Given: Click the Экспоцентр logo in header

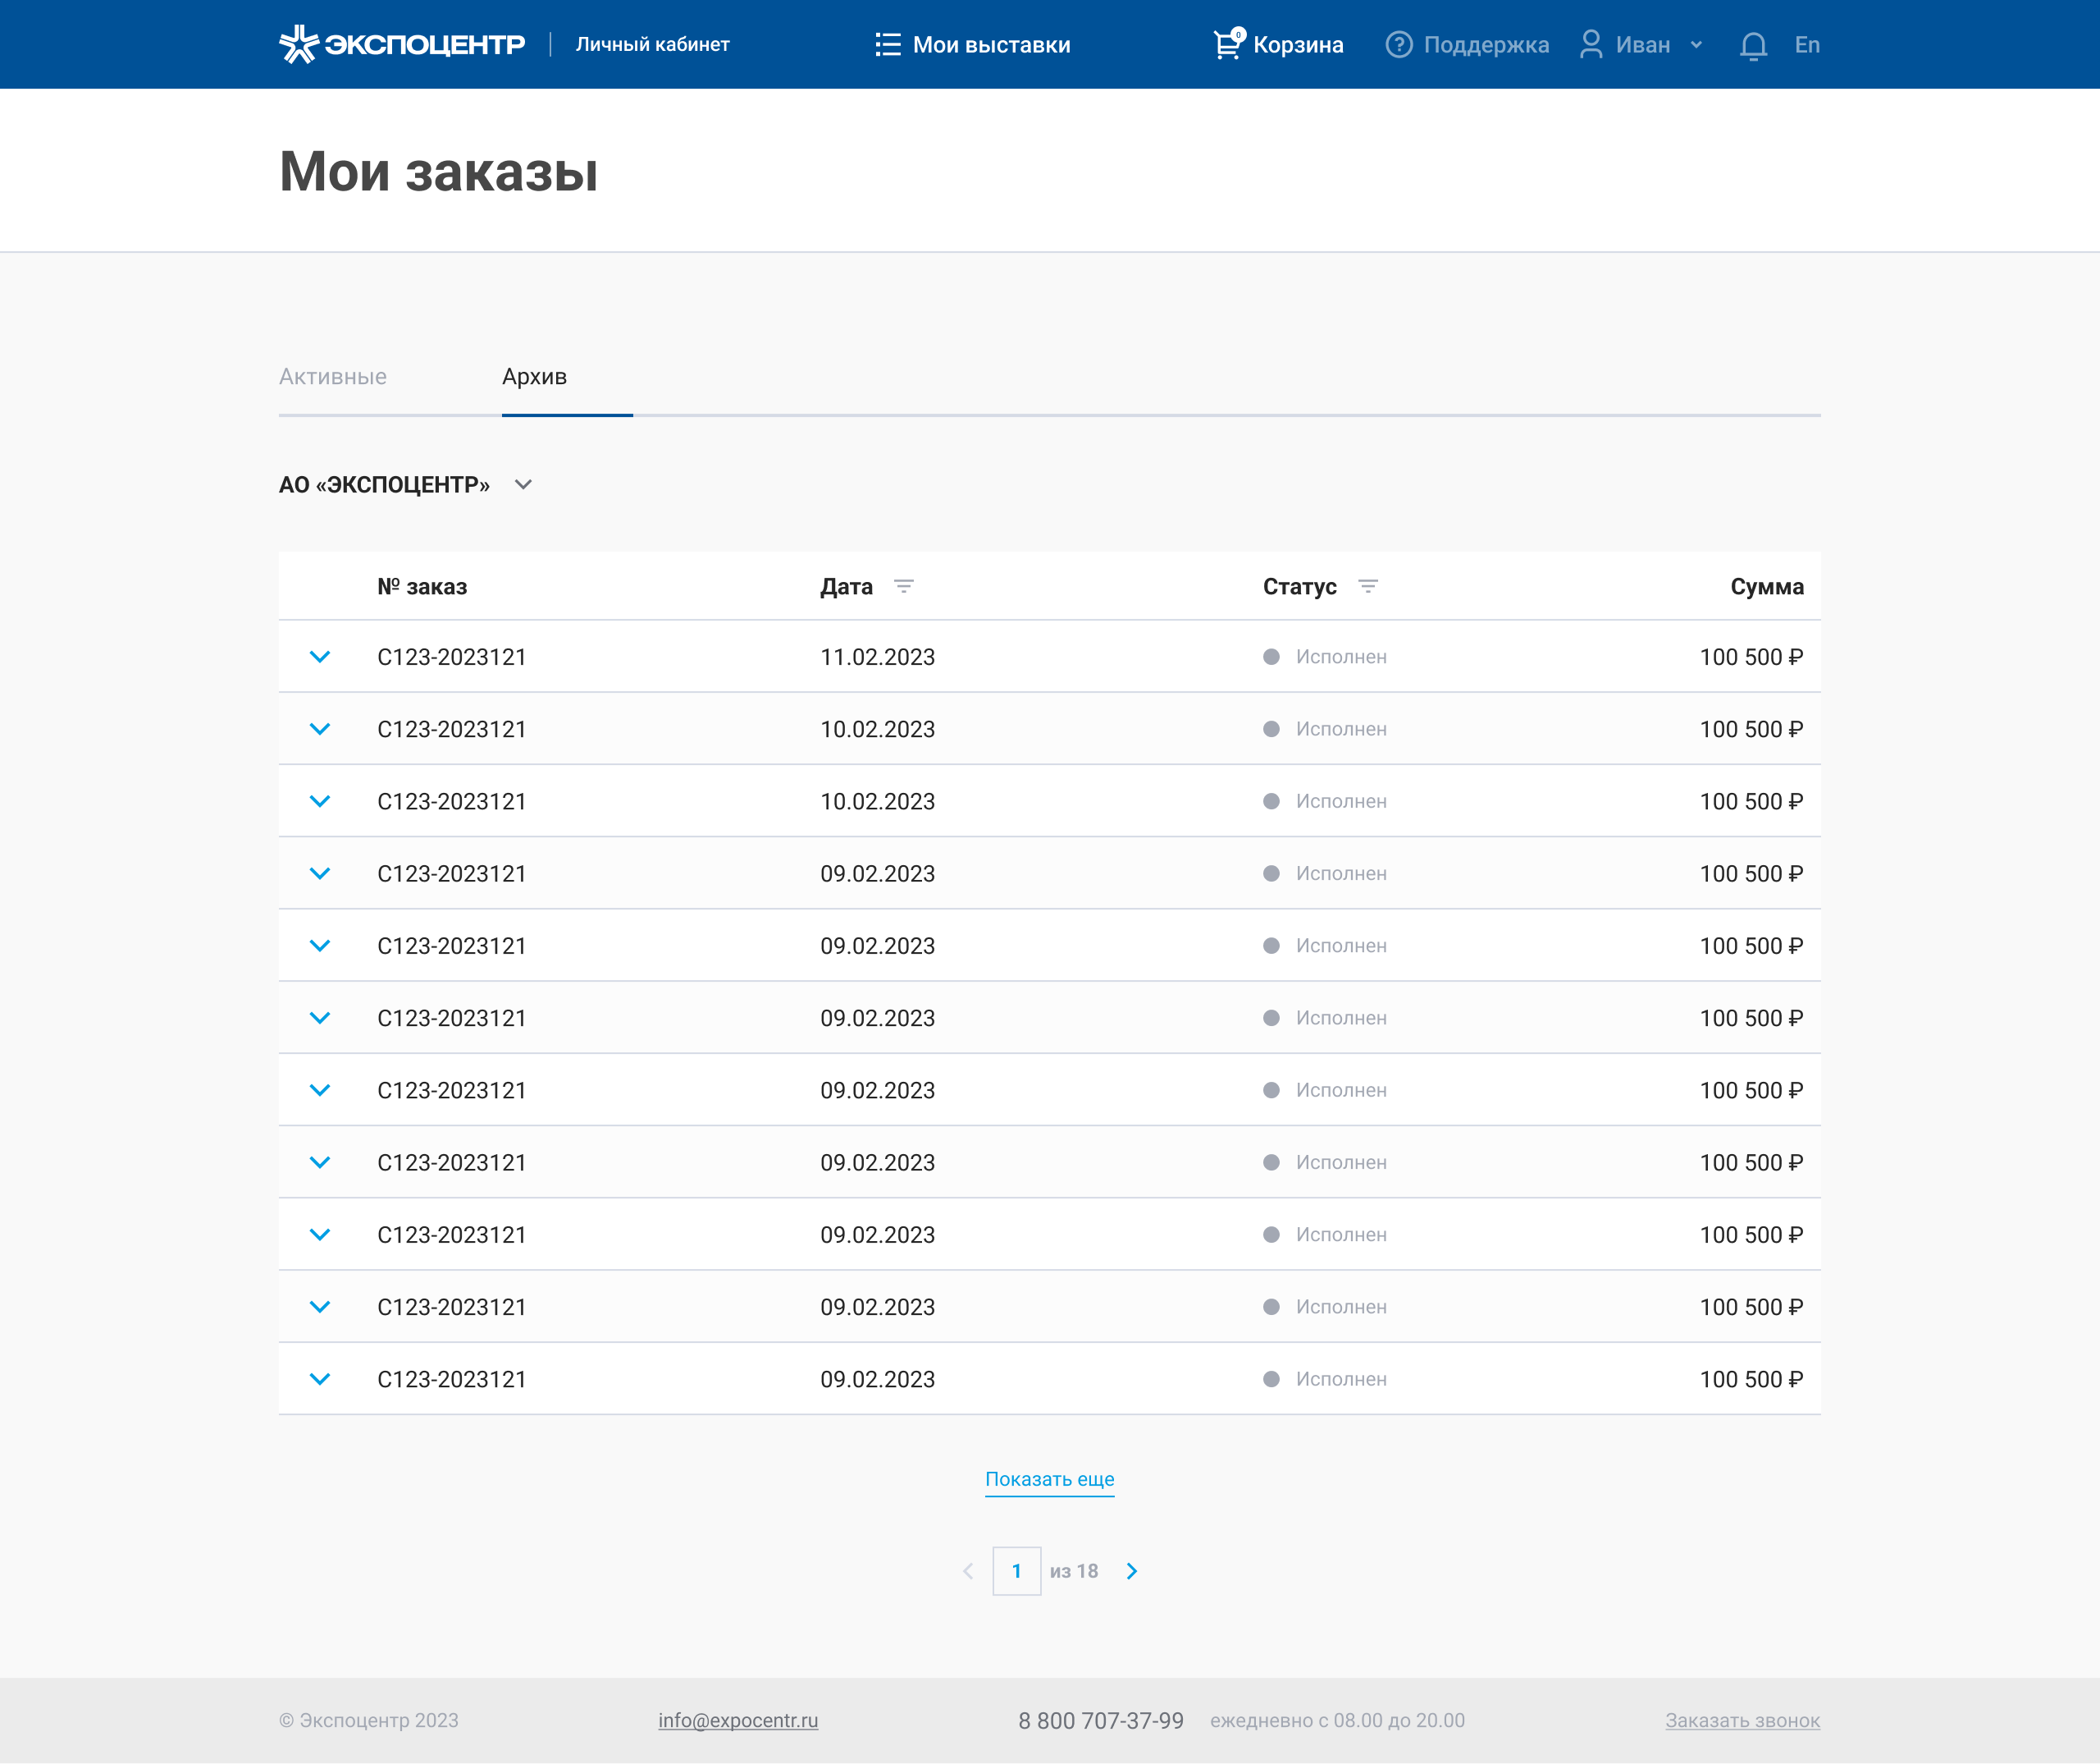Looking at the screenshot, I should tap(402, 44).
